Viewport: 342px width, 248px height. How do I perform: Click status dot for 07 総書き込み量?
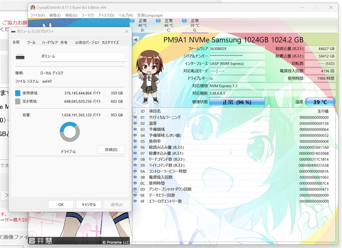pos(135,153)
